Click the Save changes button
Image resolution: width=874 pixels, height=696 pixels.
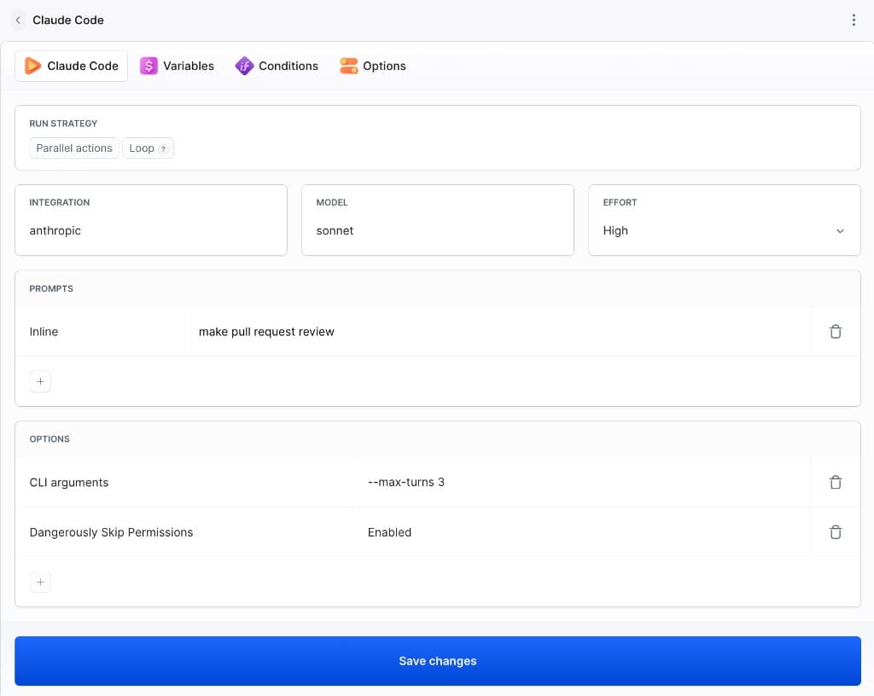pyautogui.click(x=438, y=662)
